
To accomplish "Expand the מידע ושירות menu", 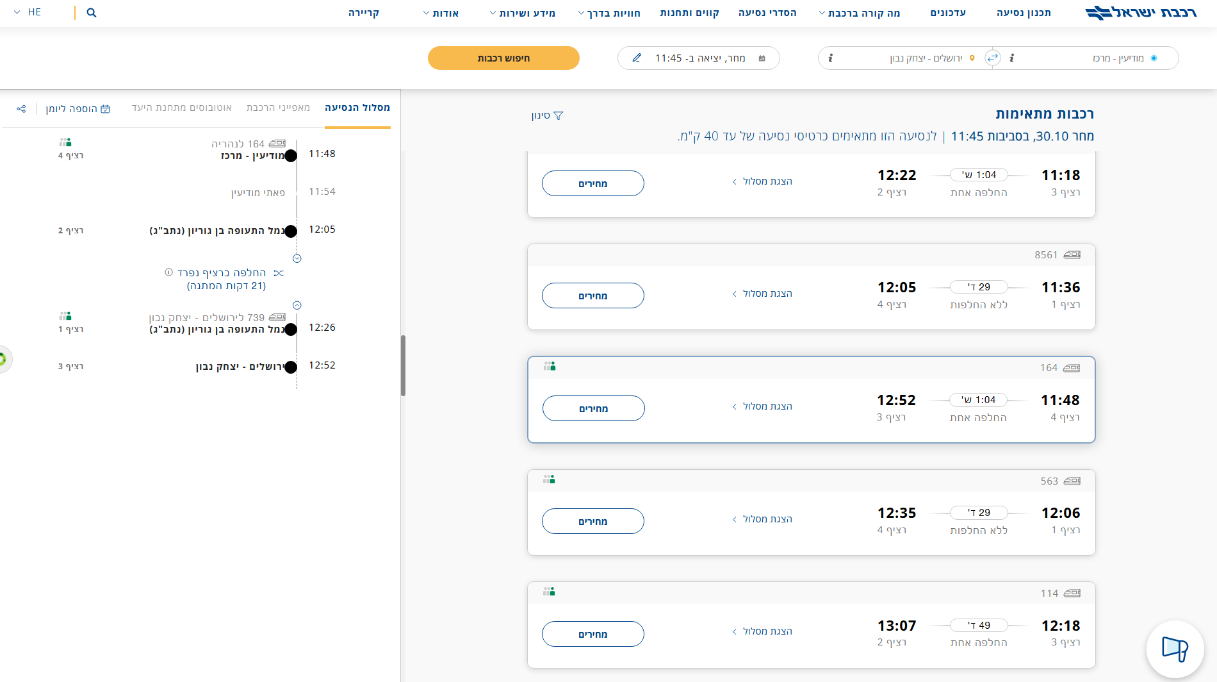I will [x=522, y=13].
